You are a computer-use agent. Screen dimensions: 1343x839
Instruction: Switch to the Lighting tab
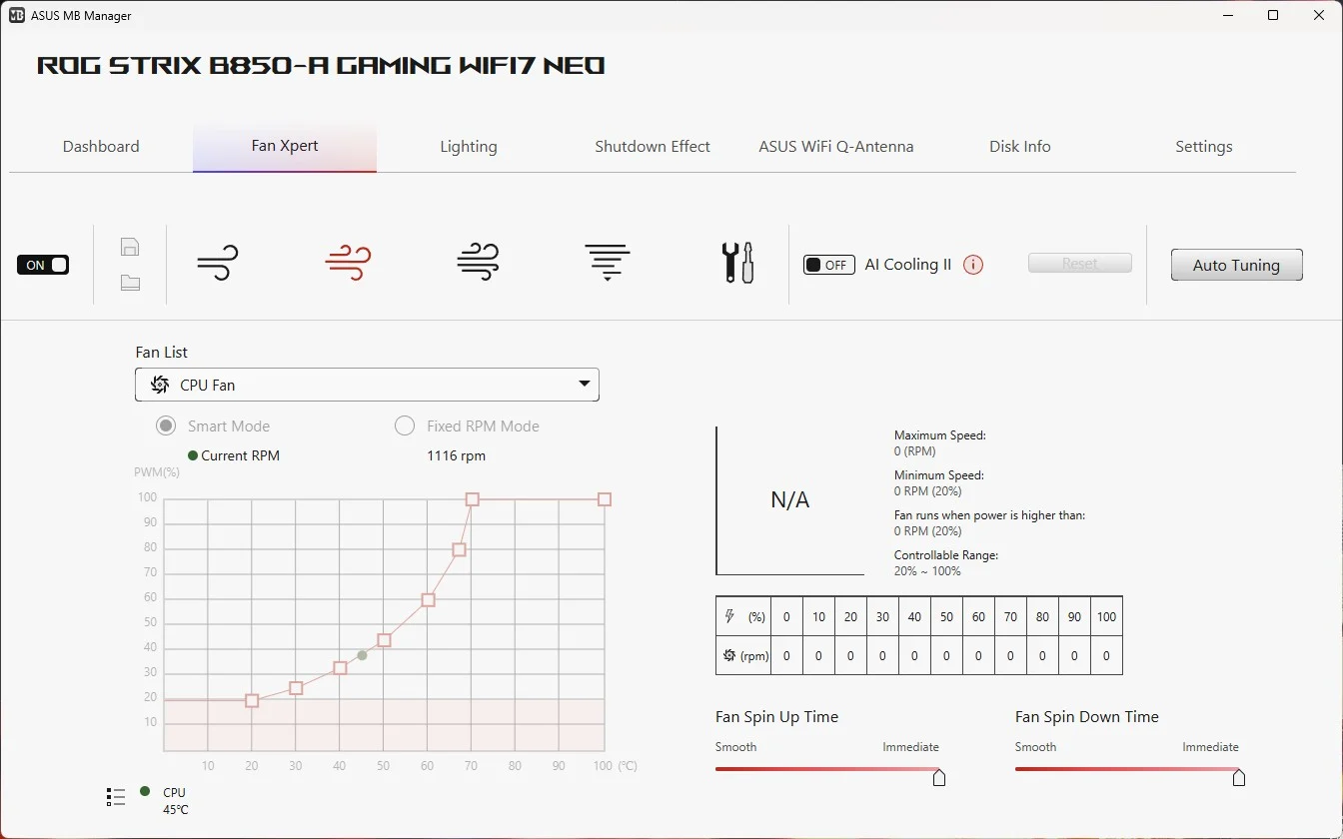pyautogui.click(x=468, y=147)
